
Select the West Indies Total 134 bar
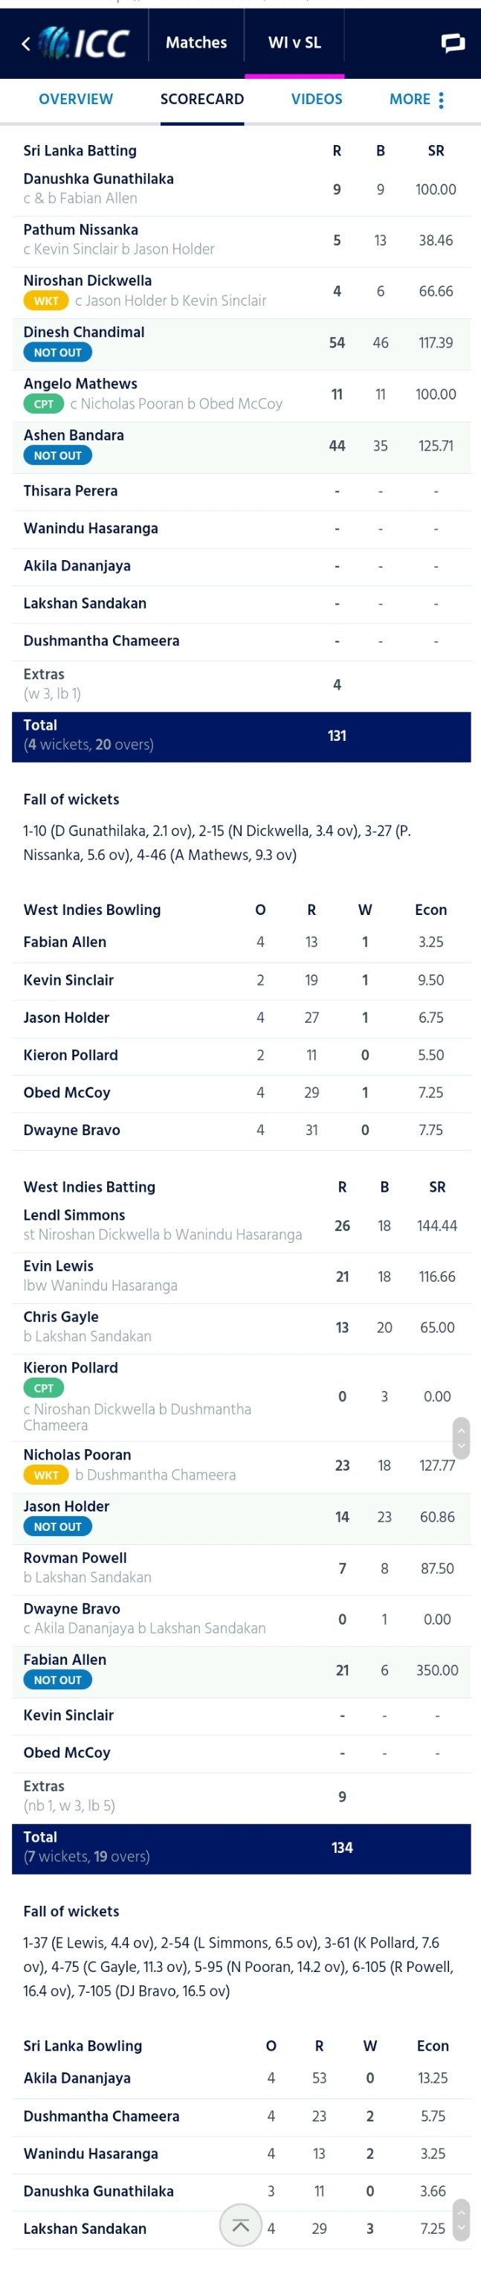[241, 1848]
